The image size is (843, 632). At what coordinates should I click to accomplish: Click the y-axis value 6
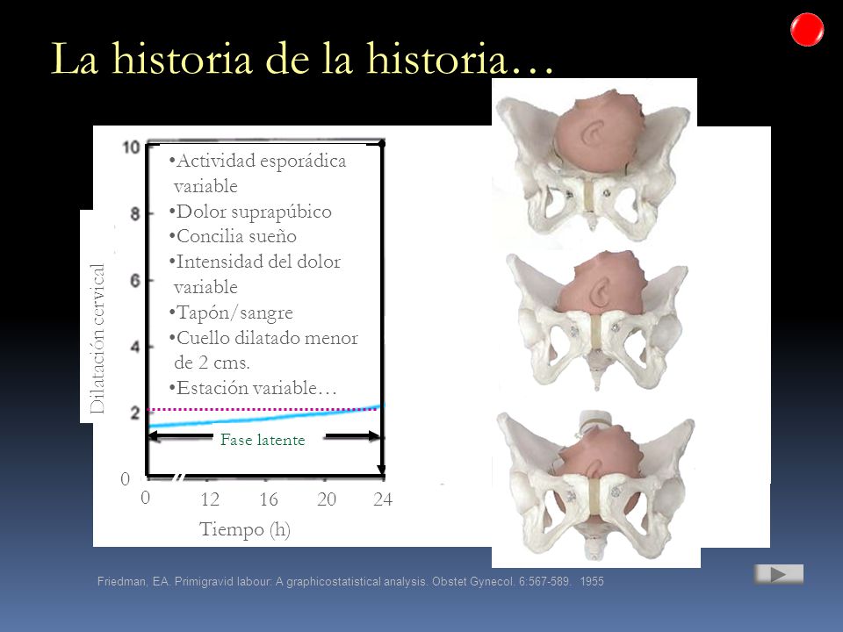coord(134,280)
